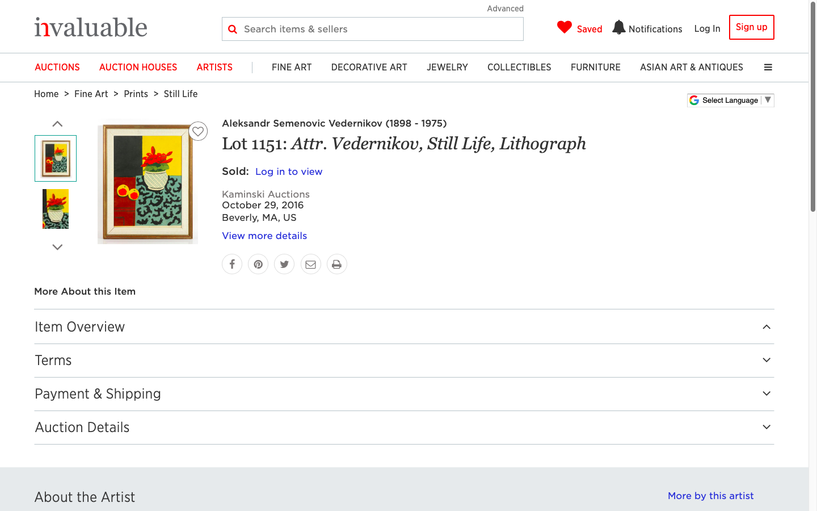817x511 pixels.
Task: Click the Sign up button
Action: click(751, 27)
